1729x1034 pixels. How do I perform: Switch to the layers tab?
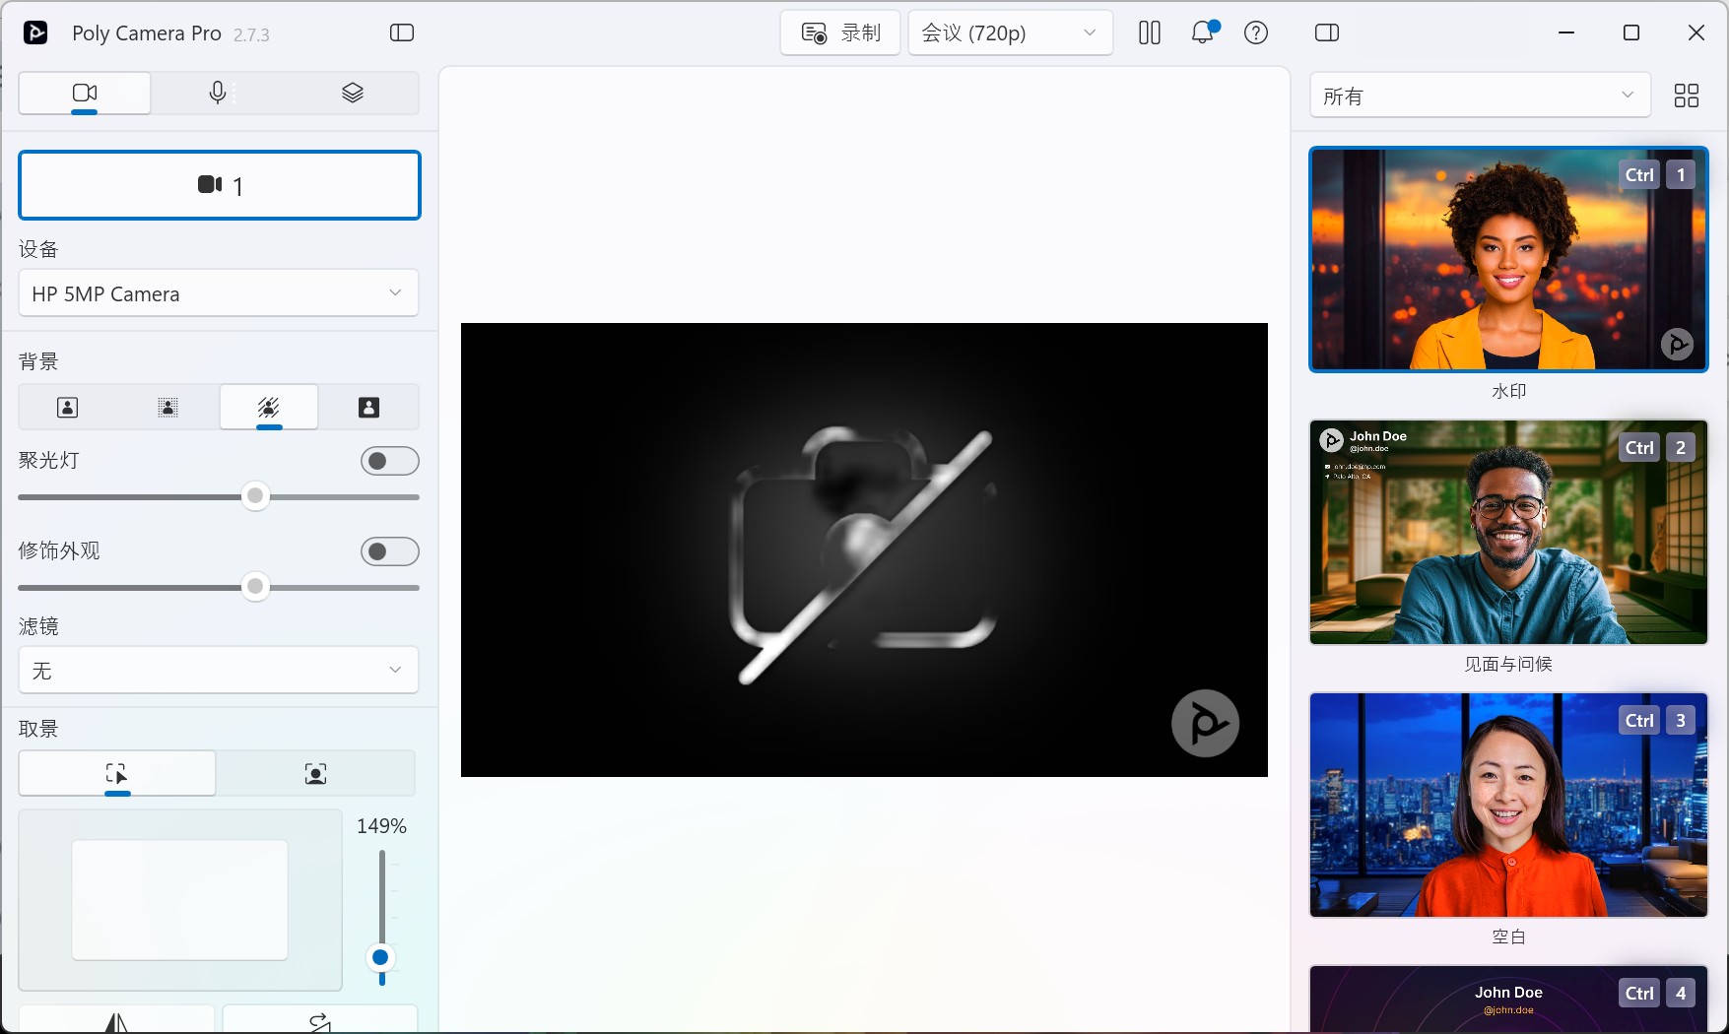353,93
